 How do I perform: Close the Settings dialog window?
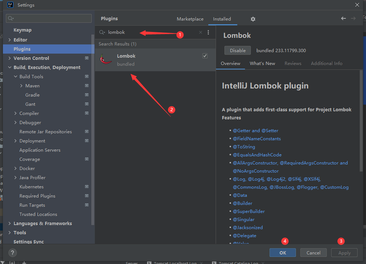tap(357, 5)
